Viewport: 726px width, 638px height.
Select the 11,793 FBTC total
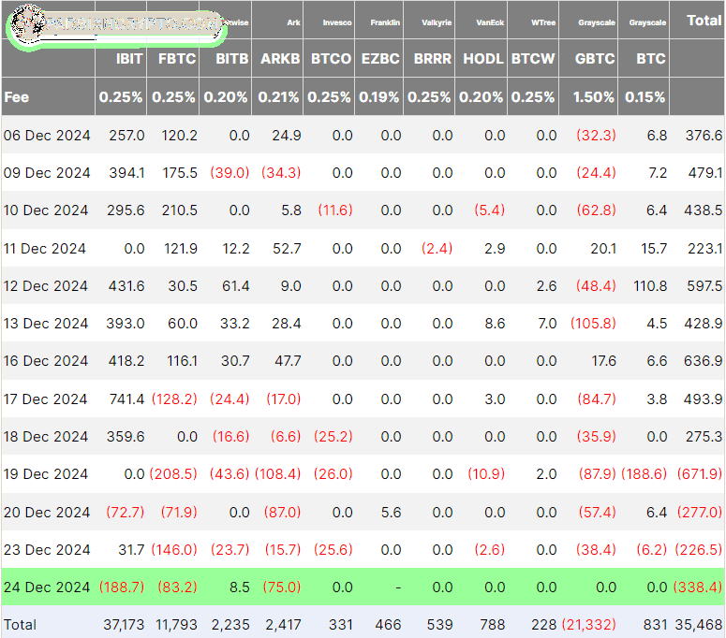point(176,625)
